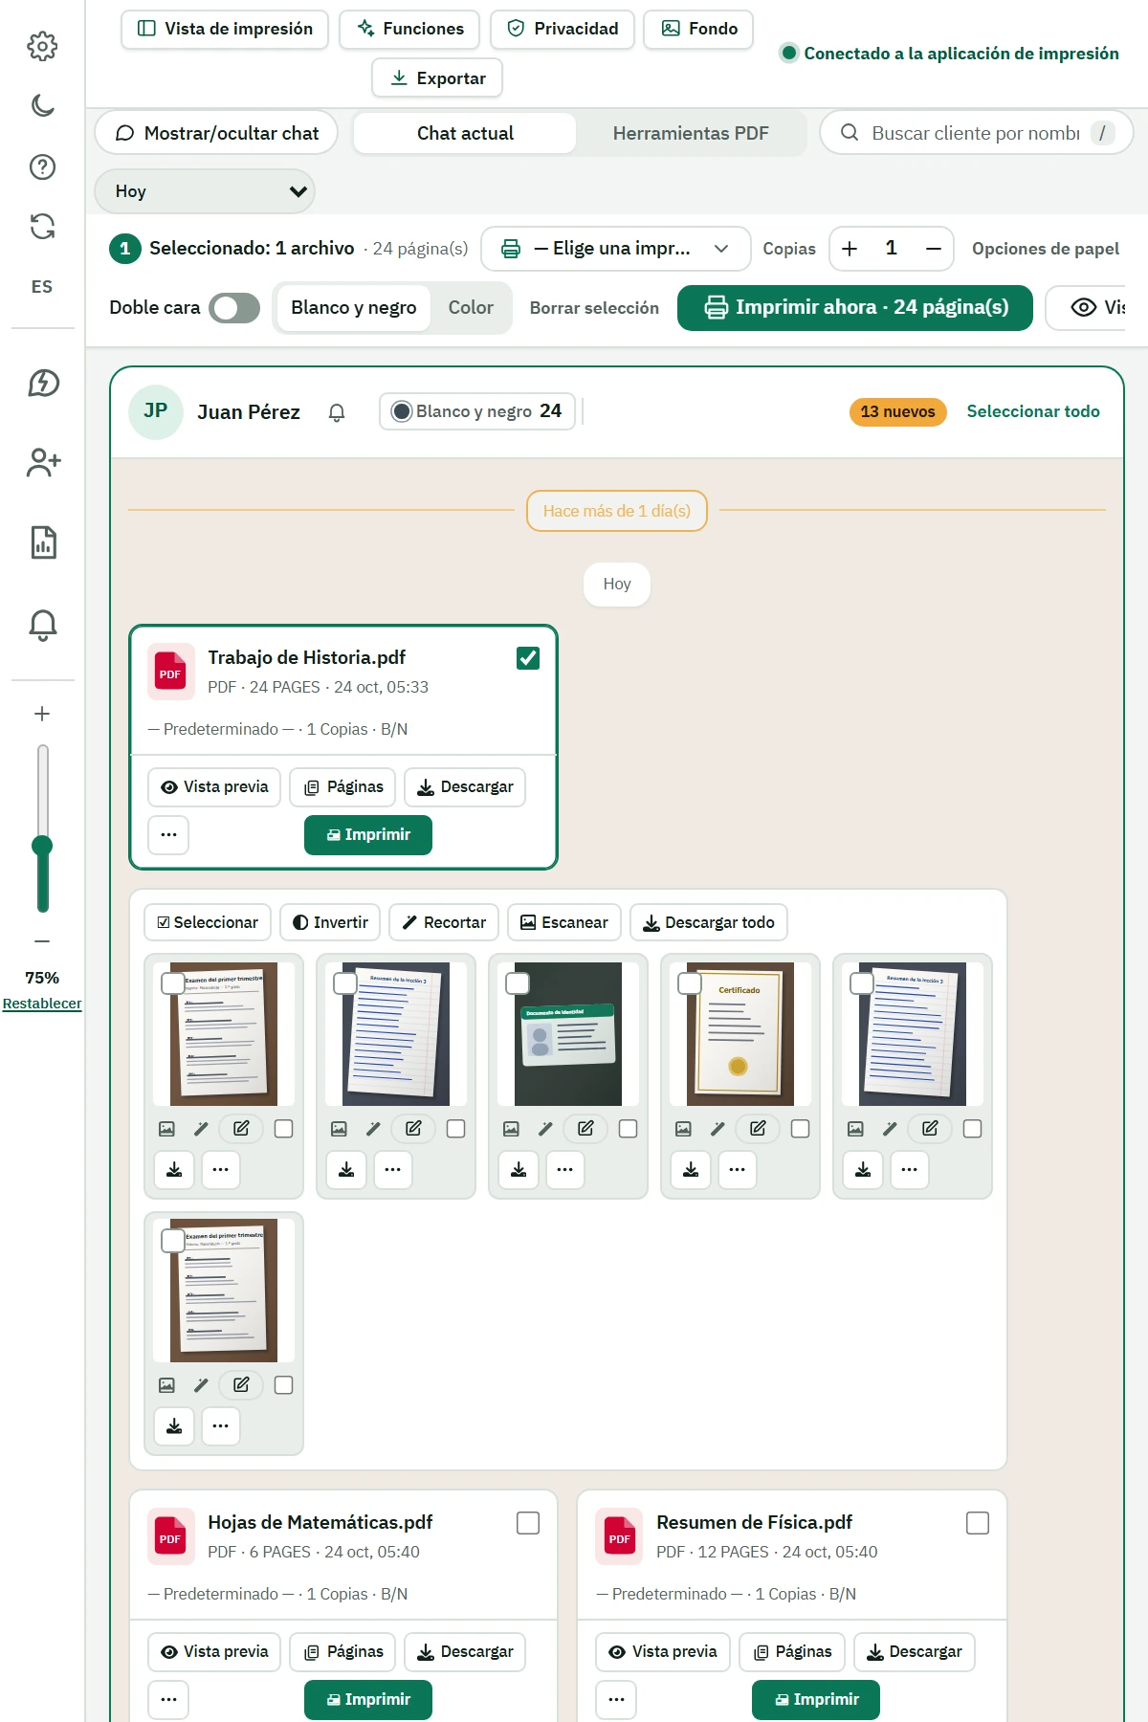Image resolution: width=1148 pixels, height=1722 pixels.
Task: Switch to Herramientas PDF tab
Action: point(691,133)
